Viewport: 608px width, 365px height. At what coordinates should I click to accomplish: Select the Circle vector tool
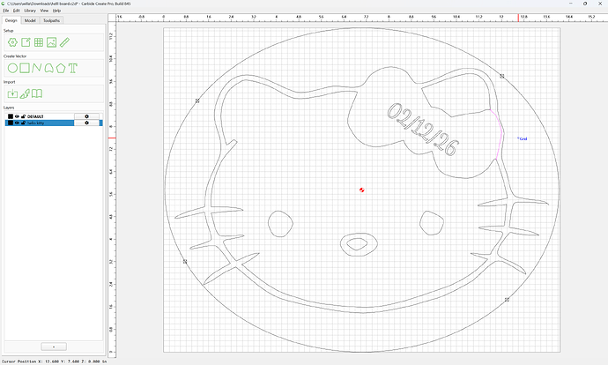[12, 68]
